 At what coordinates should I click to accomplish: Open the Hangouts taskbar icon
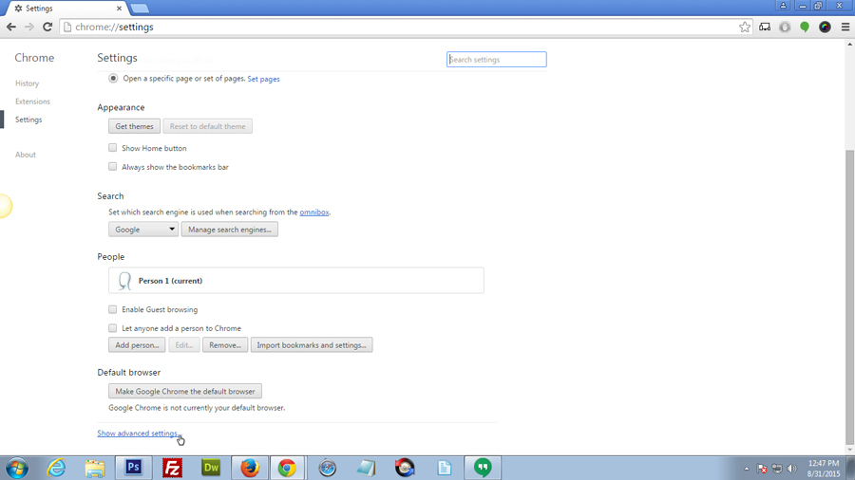pos(483,468)
